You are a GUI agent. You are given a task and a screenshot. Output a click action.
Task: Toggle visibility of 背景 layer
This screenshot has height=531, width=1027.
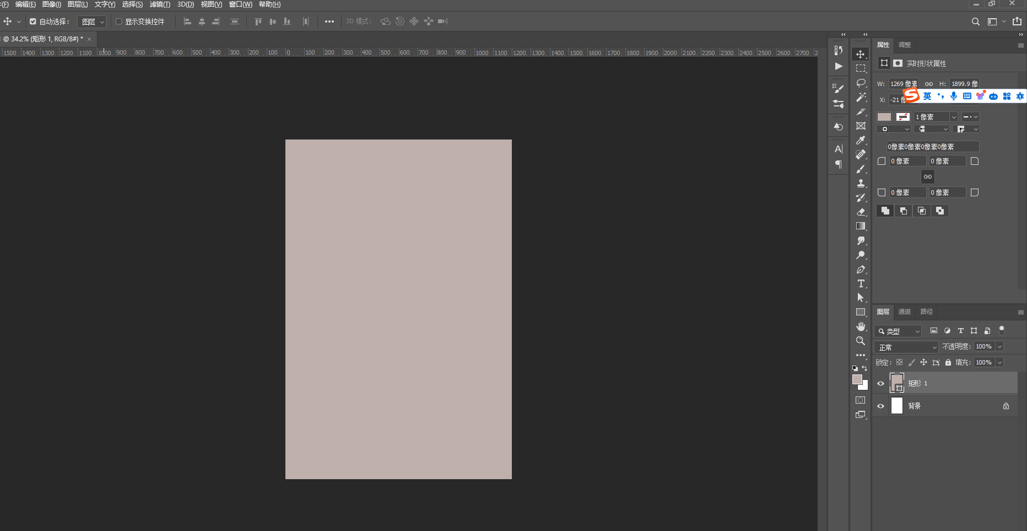pos(880,406)
